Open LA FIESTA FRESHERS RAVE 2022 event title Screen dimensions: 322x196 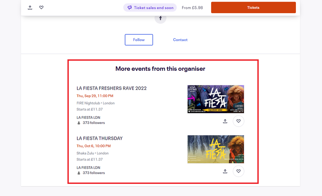(x=112, y=88)
